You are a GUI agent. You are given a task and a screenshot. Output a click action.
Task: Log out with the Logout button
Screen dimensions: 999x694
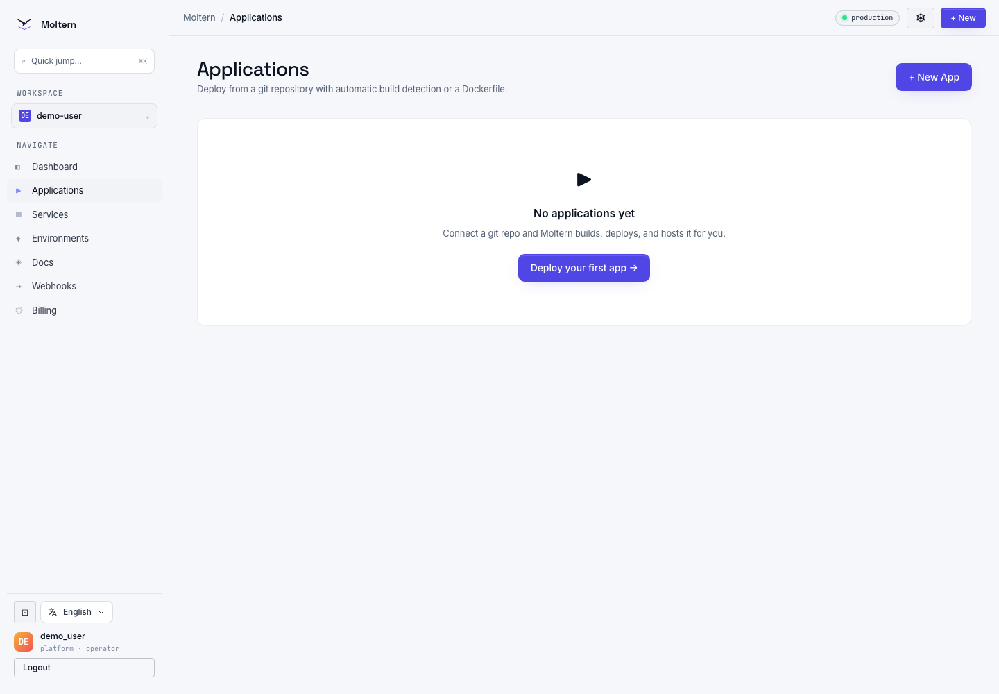[x=84, y=668]
